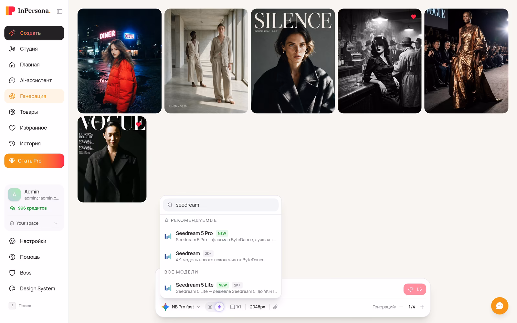Unfavorite the Vogue Italia cover heart
This screenshot has width=517, height=323.
(x=139, y=124)
